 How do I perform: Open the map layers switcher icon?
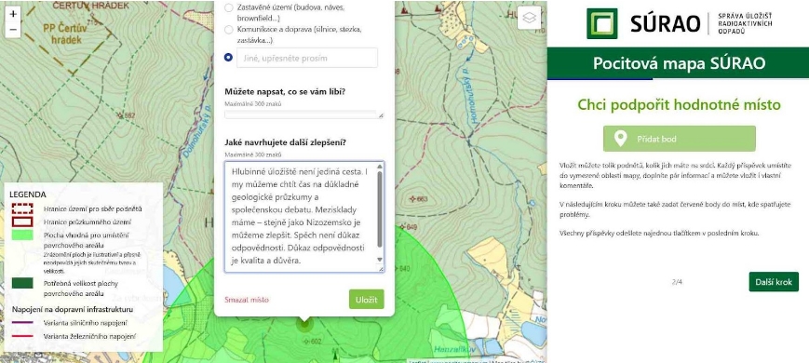tap(529, 18)
